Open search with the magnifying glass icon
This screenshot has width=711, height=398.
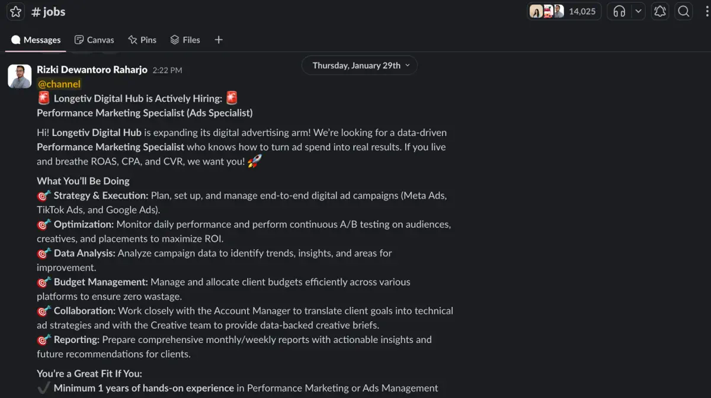coord(684,11)
